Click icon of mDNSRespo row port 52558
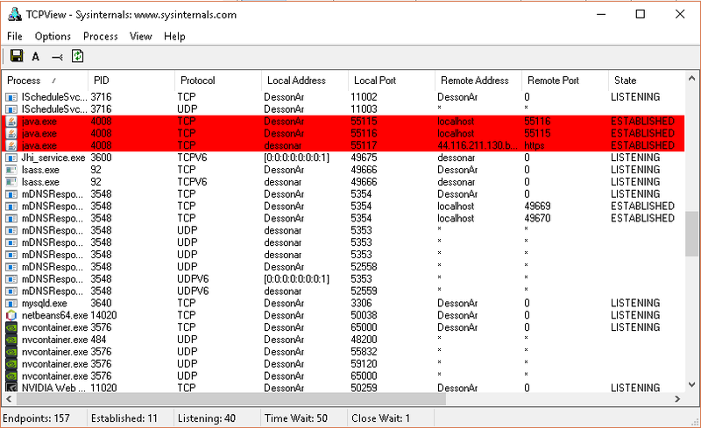This screenshot has width=701, height=428. tap(11, 267)
